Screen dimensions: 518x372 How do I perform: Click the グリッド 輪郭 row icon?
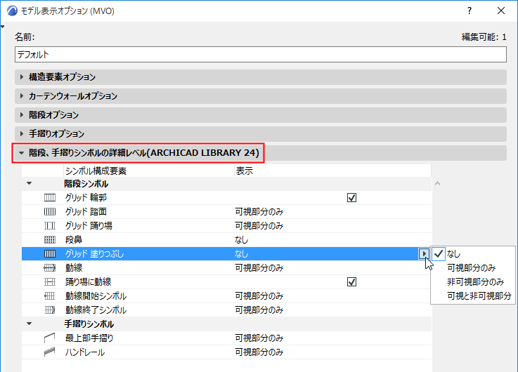tap(50, 197)
